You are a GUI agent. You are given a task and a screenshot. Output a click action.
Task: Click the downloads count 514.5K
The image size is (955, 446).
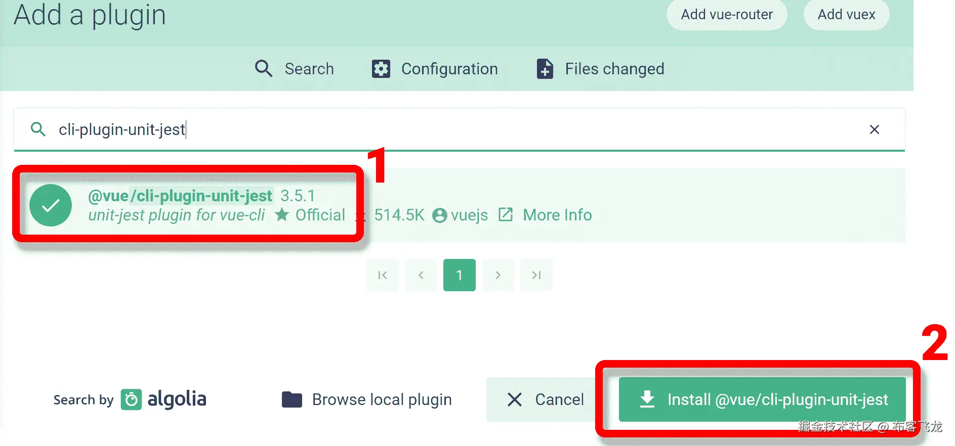pos(399,215)
